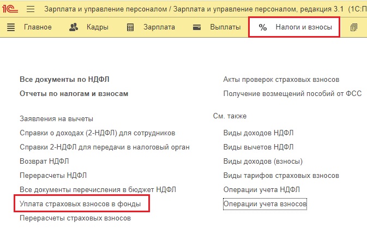Click the 1C logo icon
Image resolution: width=367 pixels, height=233 pixels.
coord(10,9)
